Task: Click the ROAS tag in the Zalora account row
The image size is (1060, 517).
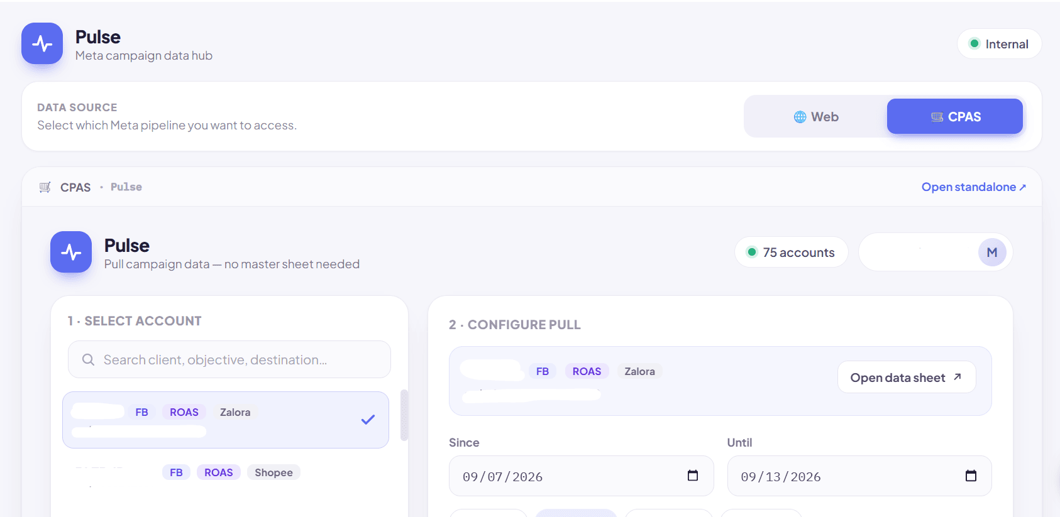Action: [184, 412]
